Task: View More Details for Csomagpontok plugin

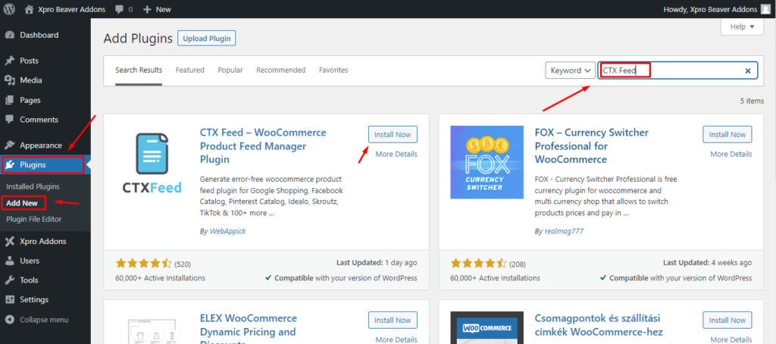Action: coord(731,339)
